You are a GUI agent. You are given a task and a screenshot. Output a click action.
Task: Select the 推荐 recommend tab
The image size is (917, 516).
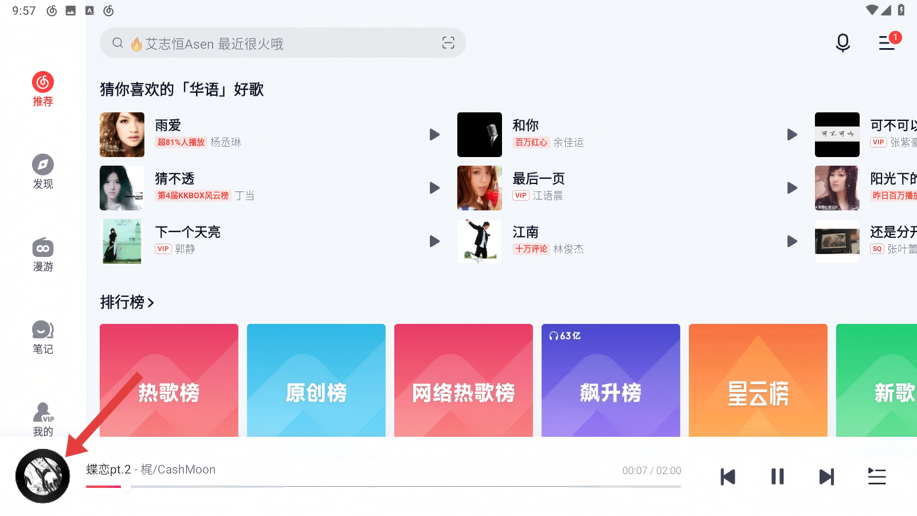[43, 89]
